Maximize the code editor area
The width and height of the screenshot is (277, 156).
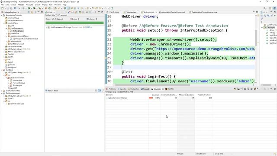coord(257,12)
